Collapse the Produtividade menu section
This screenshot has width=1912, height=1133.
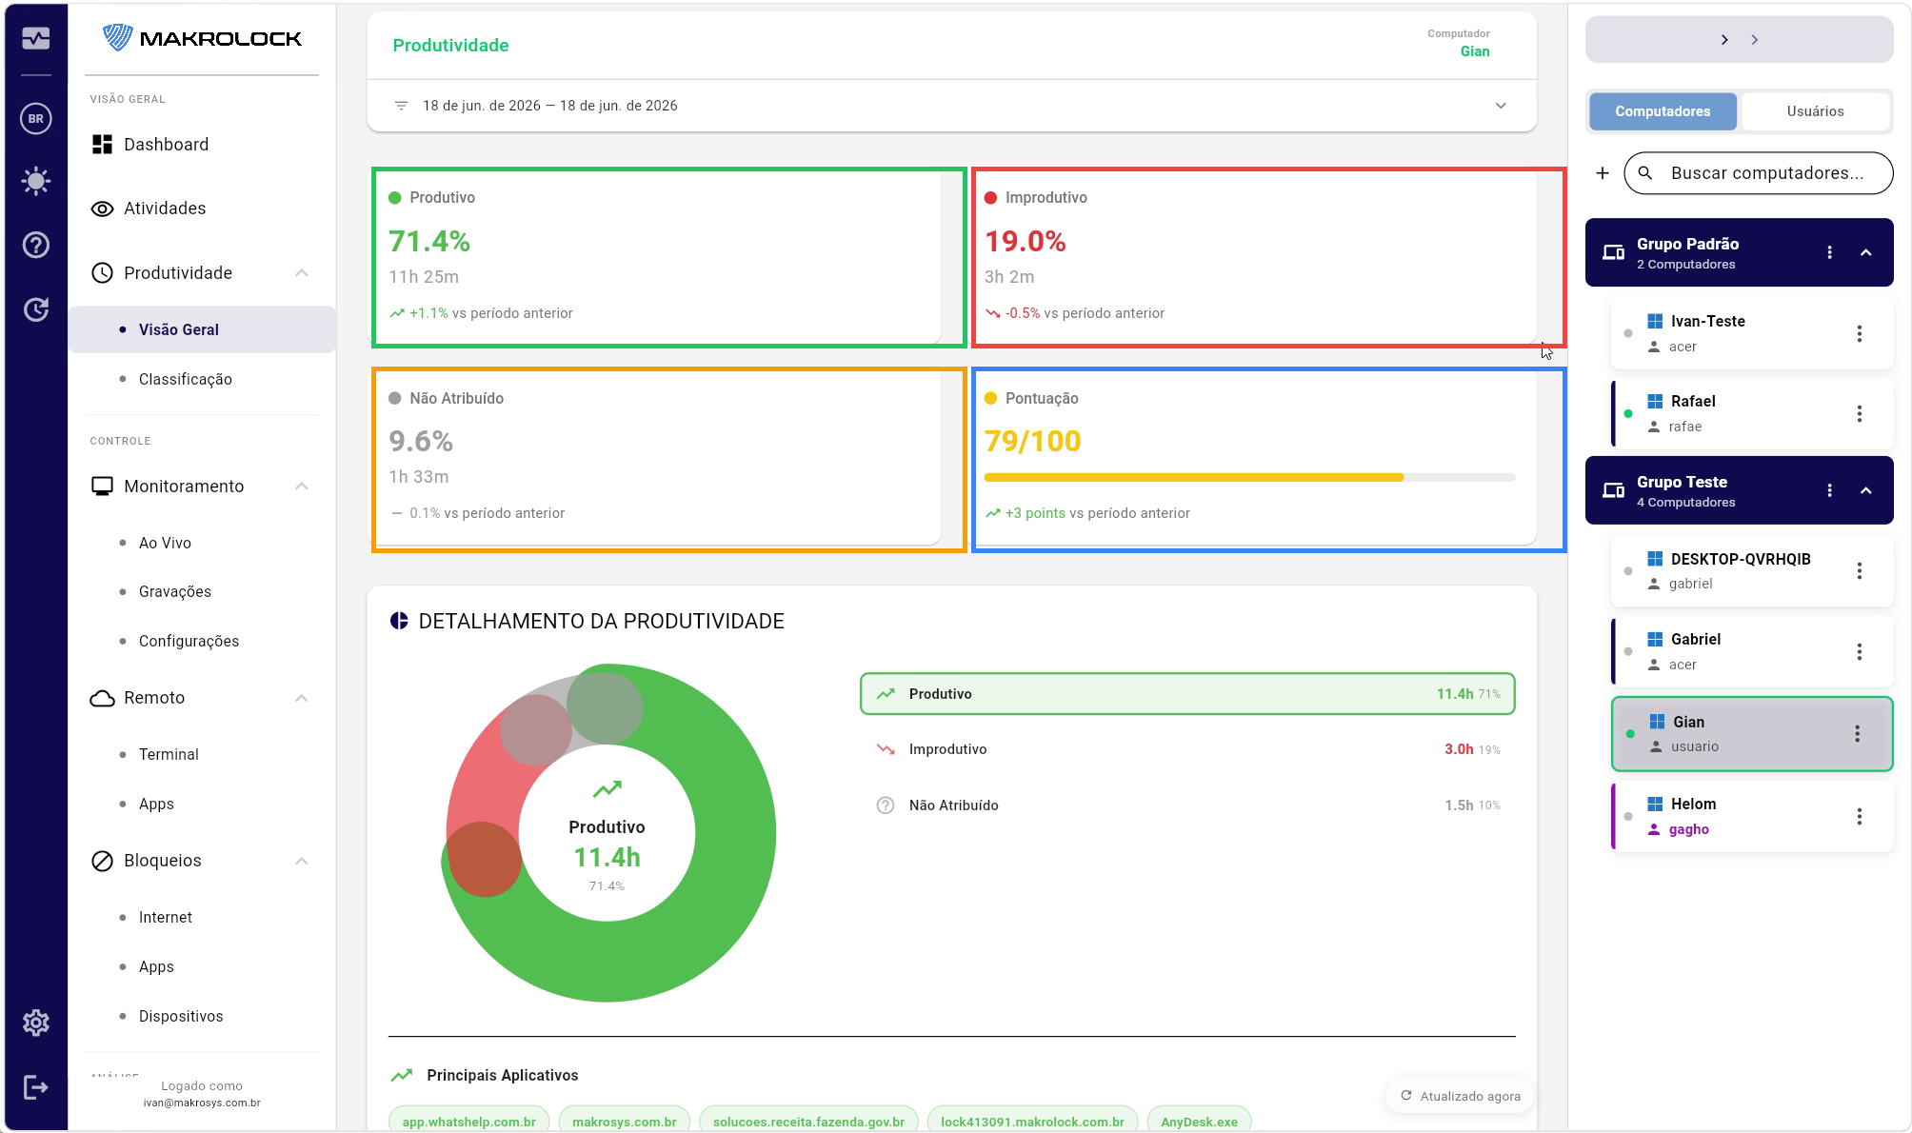point(301,273)
